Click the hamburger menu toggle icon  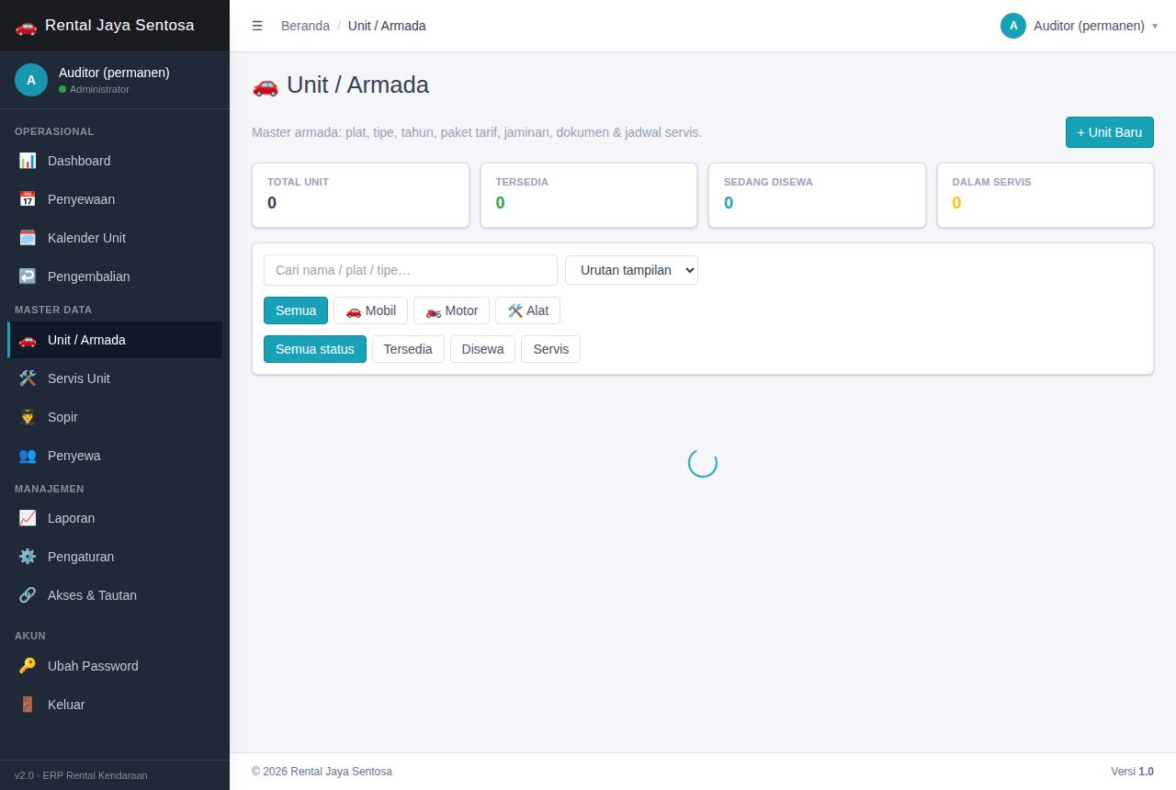(x=257, y=26)
